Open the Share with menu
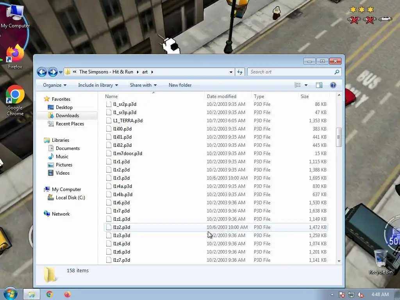The width and height of the screenshot is (400, 300). point(143,85)
